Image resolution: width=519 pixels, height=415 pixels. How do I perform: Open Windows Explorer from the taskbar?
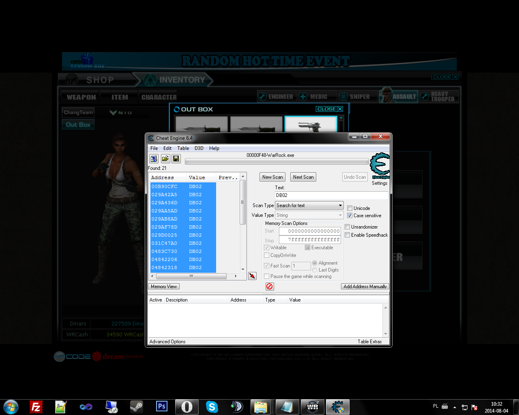pyautogui.click(x=261, y=407)
